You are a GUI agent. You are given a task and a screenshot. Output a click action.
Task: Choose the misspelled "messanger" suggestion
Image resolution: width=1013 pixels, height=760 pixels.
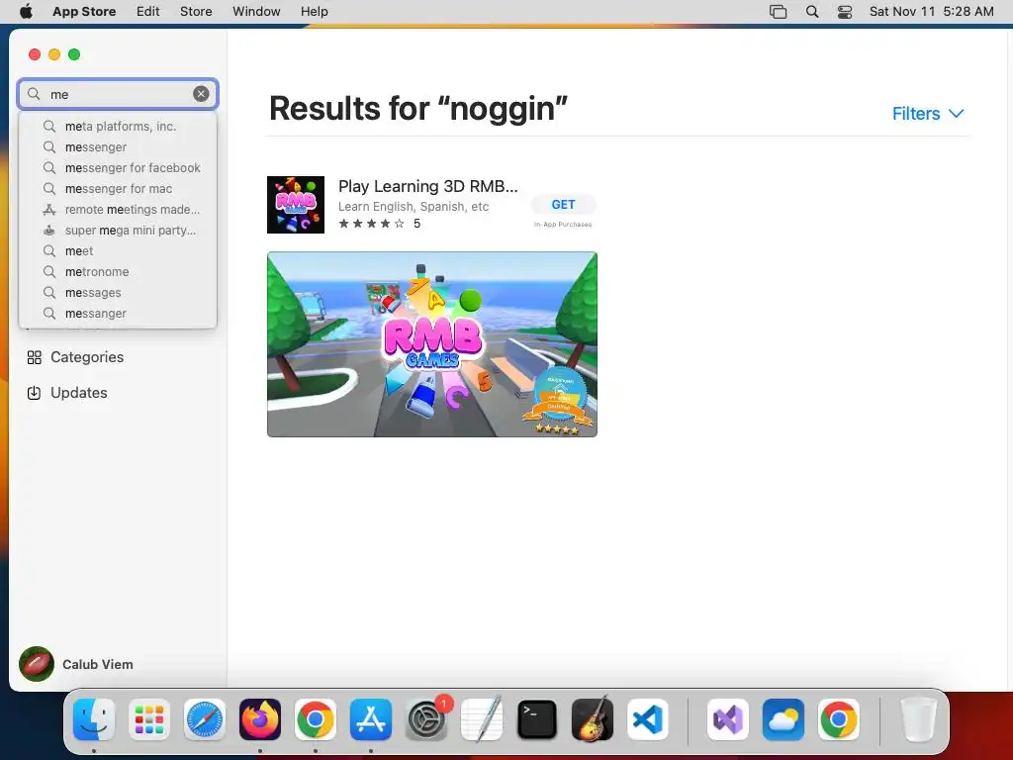pos(118,313)
